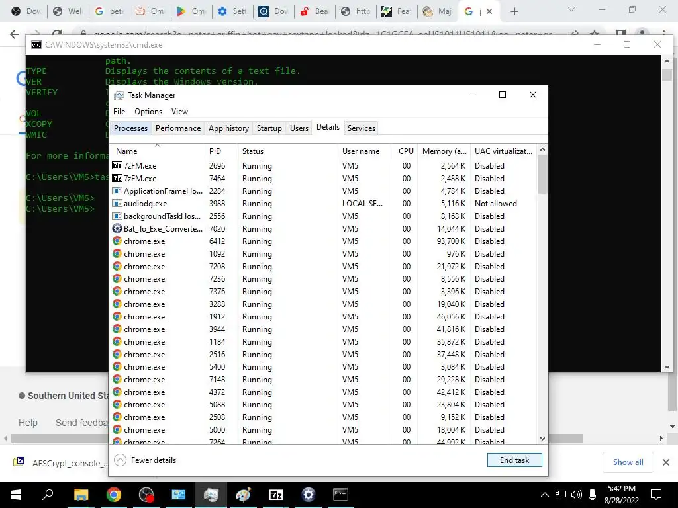This screenshot has height=508, width=678.
Task: Open the notification center icon
Action: pos(656,495)
